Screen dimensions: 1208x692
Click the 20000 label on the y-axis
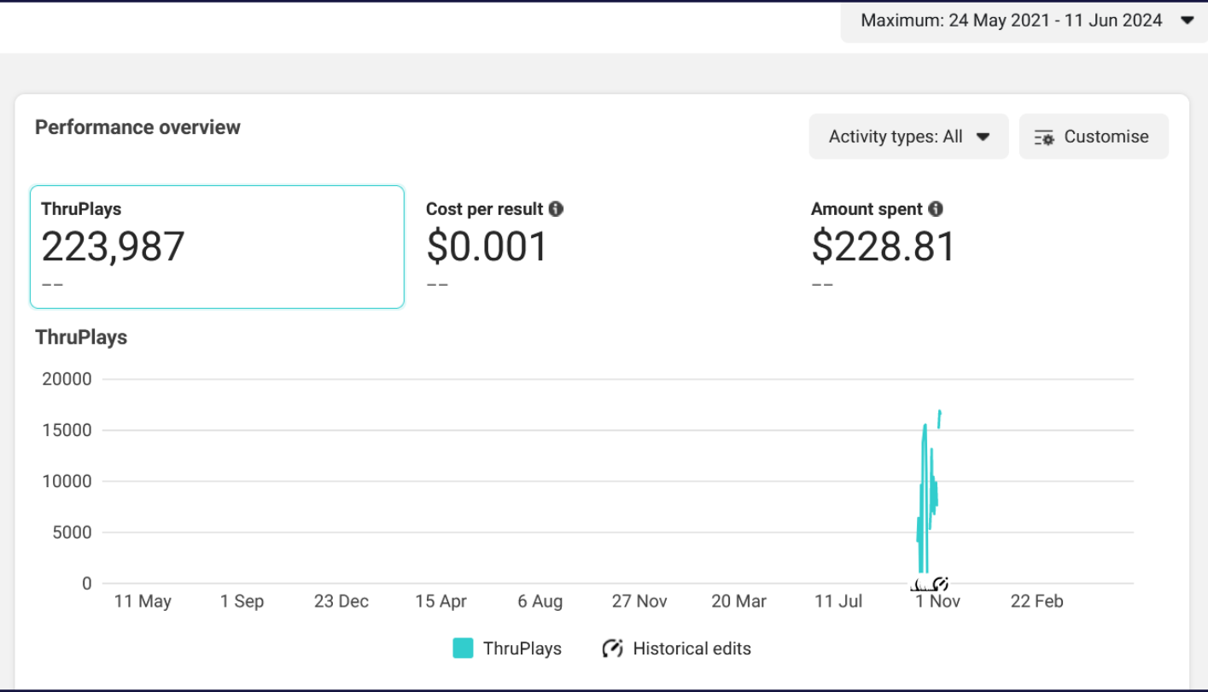(67, 379)
